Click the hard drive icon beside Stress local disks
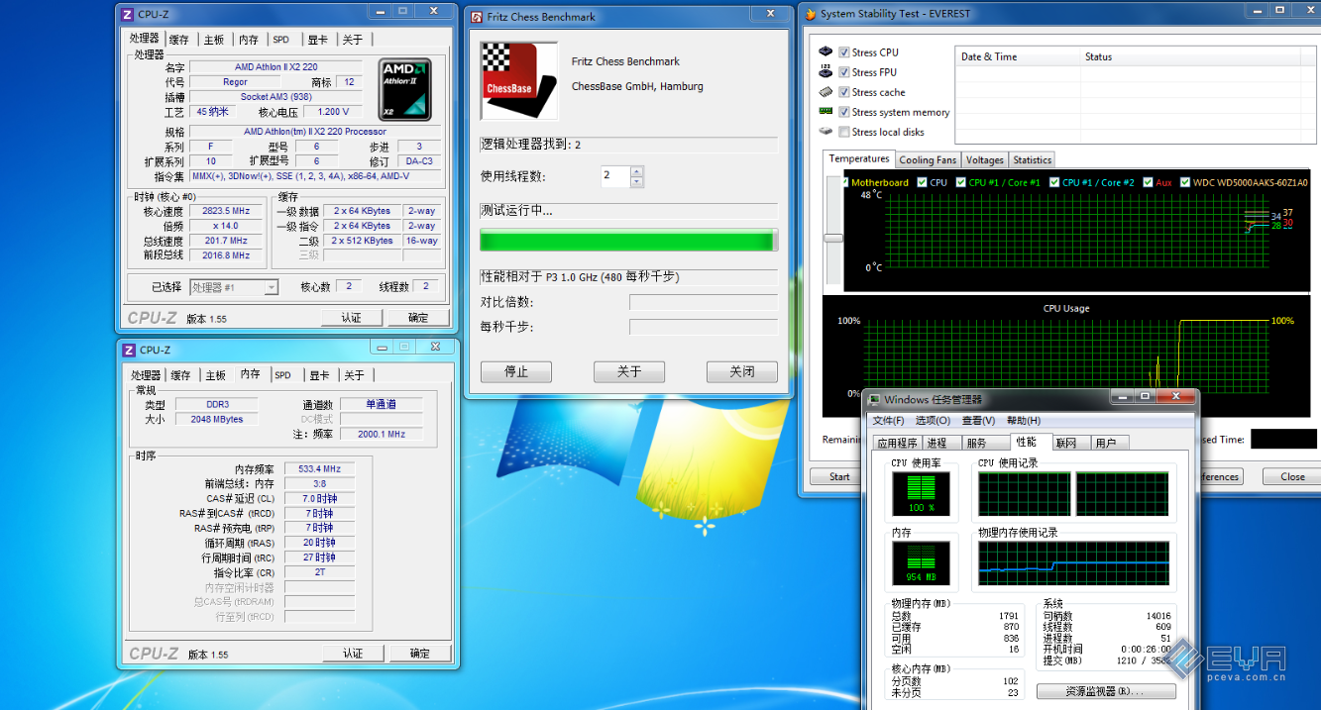1321x710 pixels. (x=826, y=131)
